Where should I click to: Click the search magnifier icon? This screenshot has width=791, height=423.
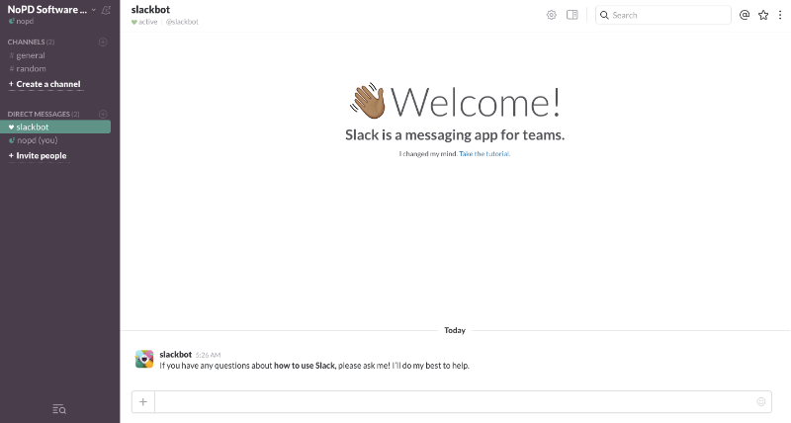point(604,15)
